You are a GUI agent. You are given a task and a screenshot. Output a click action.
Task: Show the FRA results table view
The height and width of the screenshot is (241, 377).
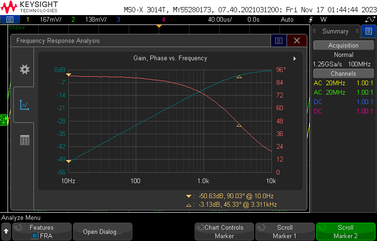pyautogui.click(x=24, y=140)
